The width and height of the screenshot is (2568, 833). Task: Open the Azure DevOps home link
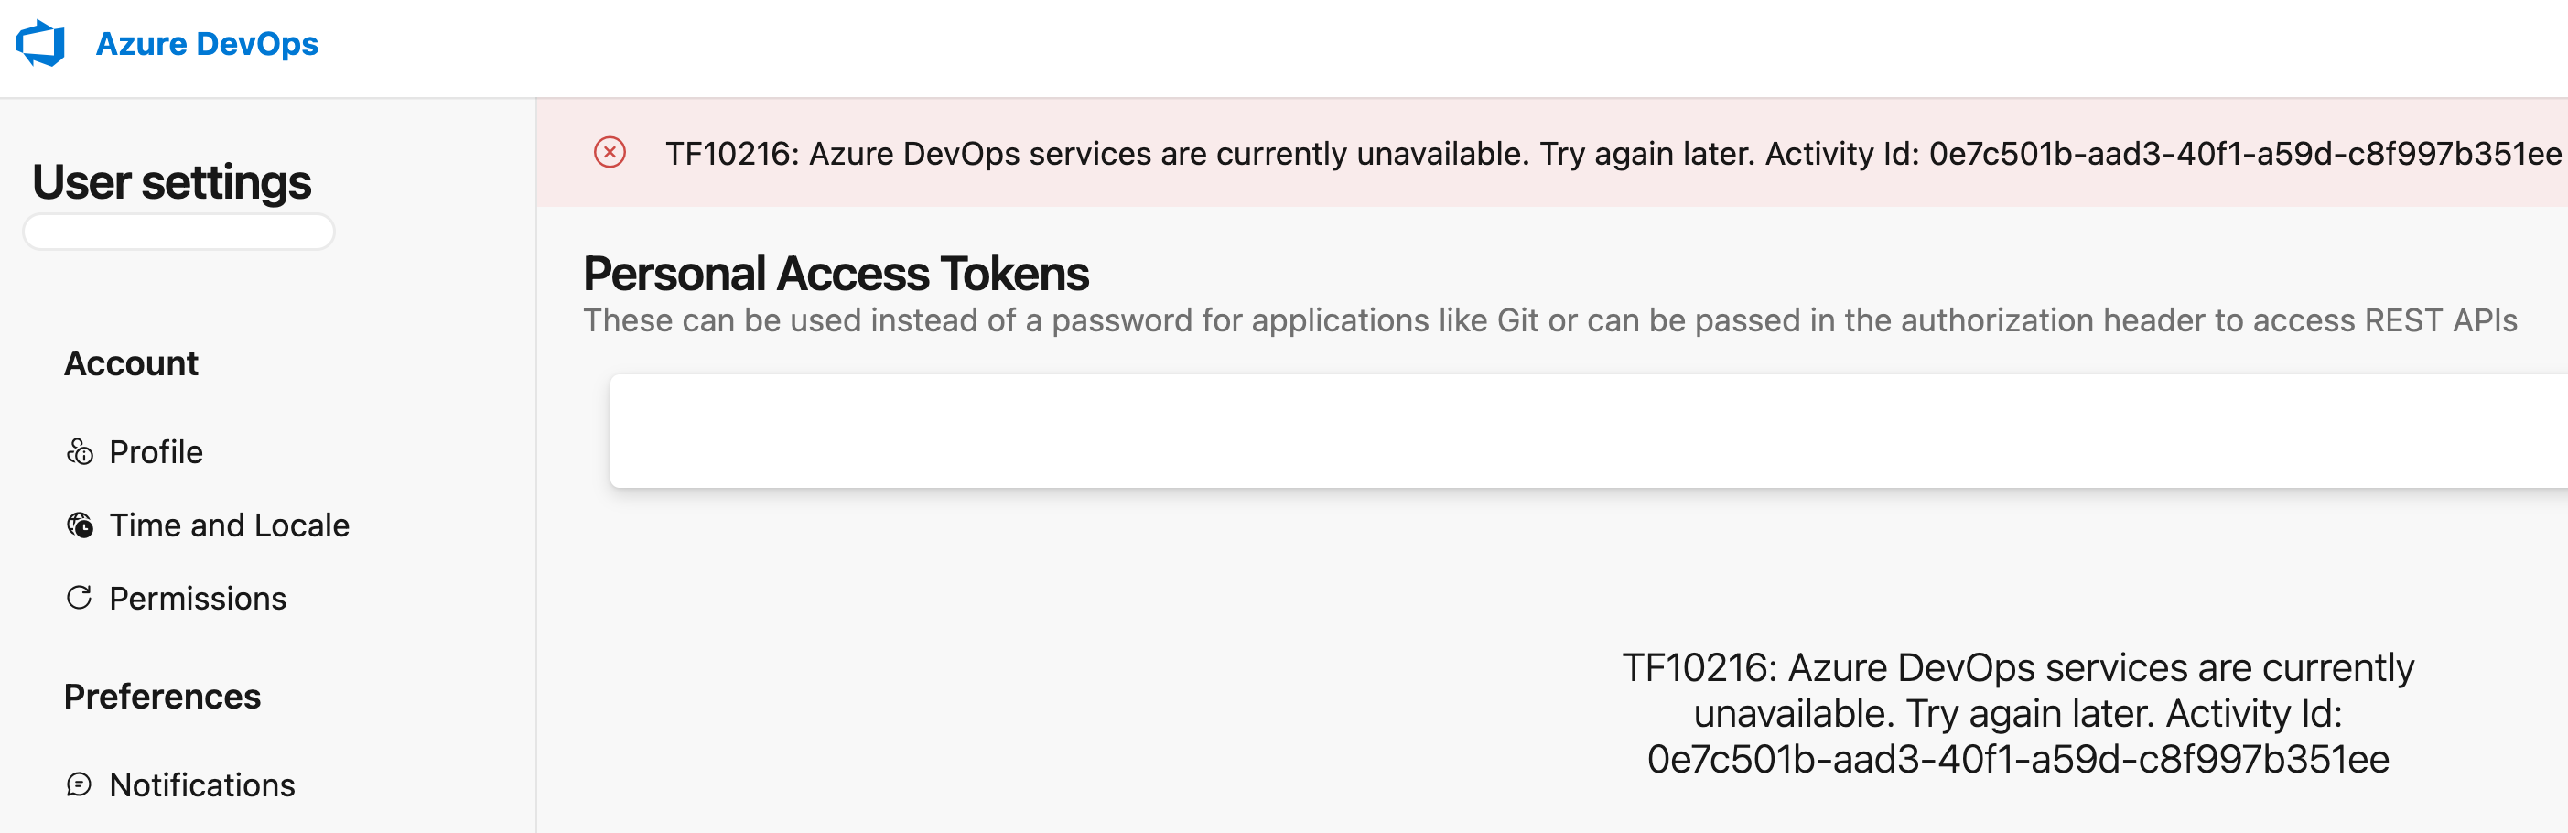[x=206, y=44]
